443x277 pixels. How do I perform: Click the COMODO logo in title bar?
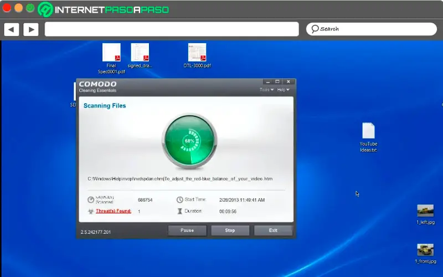(98, 84)
